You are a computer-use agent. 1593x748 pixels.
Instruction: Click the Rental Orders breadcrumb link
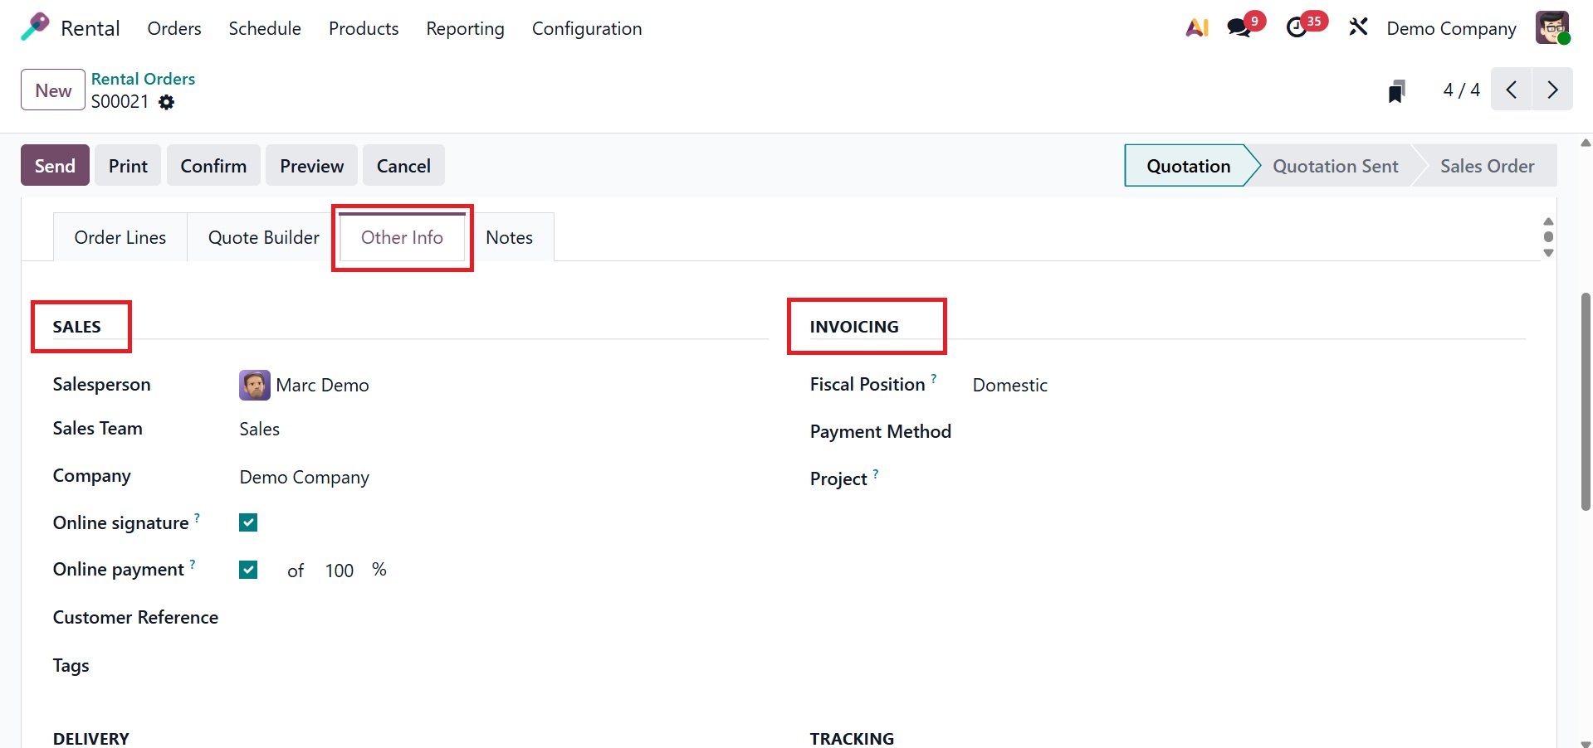(x=143, y=79)
